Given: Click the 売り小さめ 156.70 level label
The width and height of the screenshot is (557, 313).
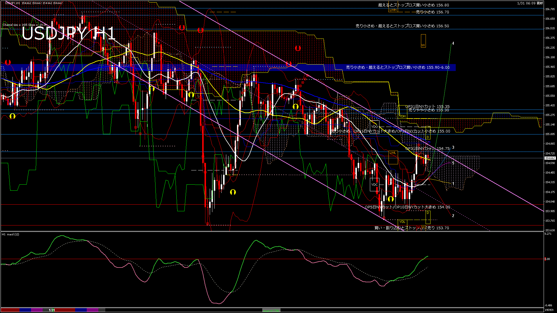Looking at the screenshot, I should pos(432,12).
